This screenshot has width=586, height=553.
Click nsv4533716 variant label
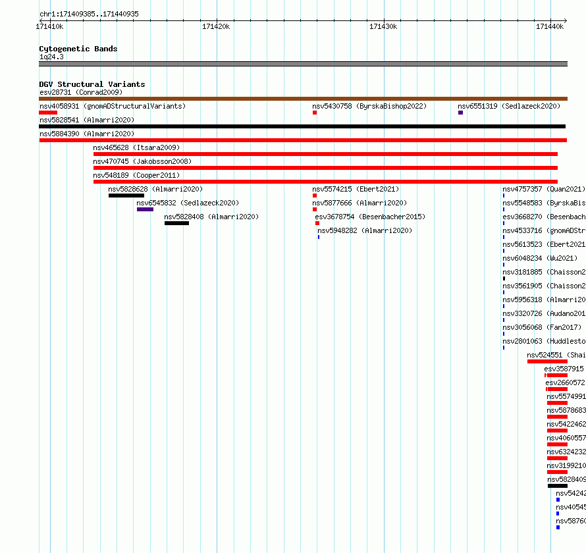[544, 230]
